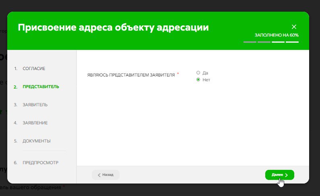Click the dialog title 'Присвоение адреса объекту адресации'
Screen dimensions: 320x196
[x=113, y=27]
